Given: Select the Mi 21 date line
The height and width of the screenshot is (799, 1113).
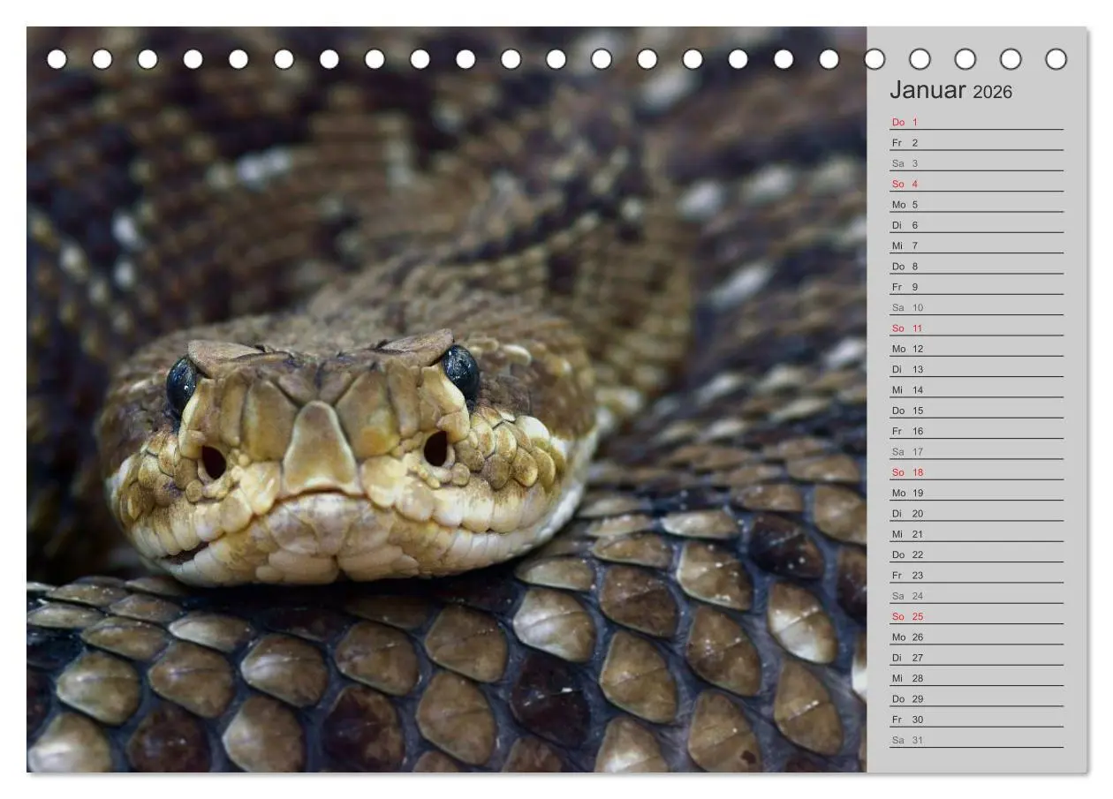Looking at the screenshot, I should point(976,534).
